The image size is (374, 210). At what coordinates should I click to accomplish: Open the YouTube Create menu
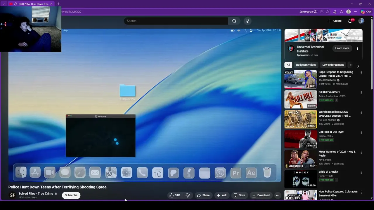point(335,21)
